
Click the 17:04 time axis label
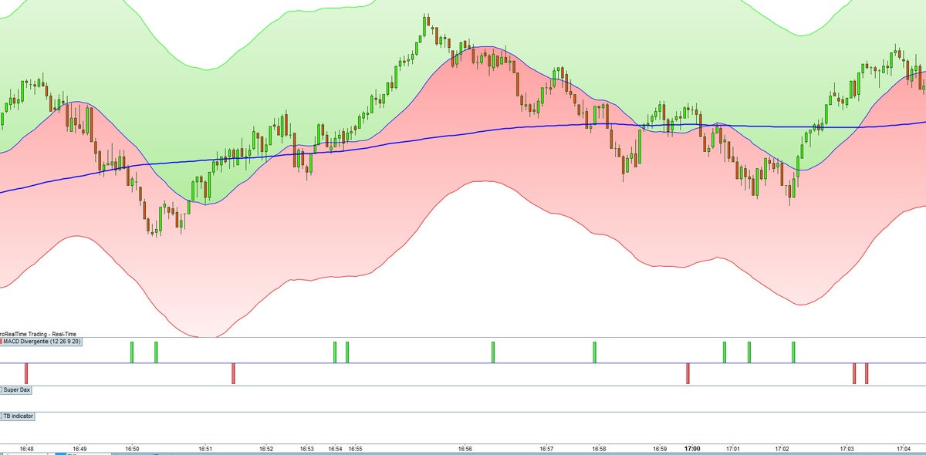point(905,448)
